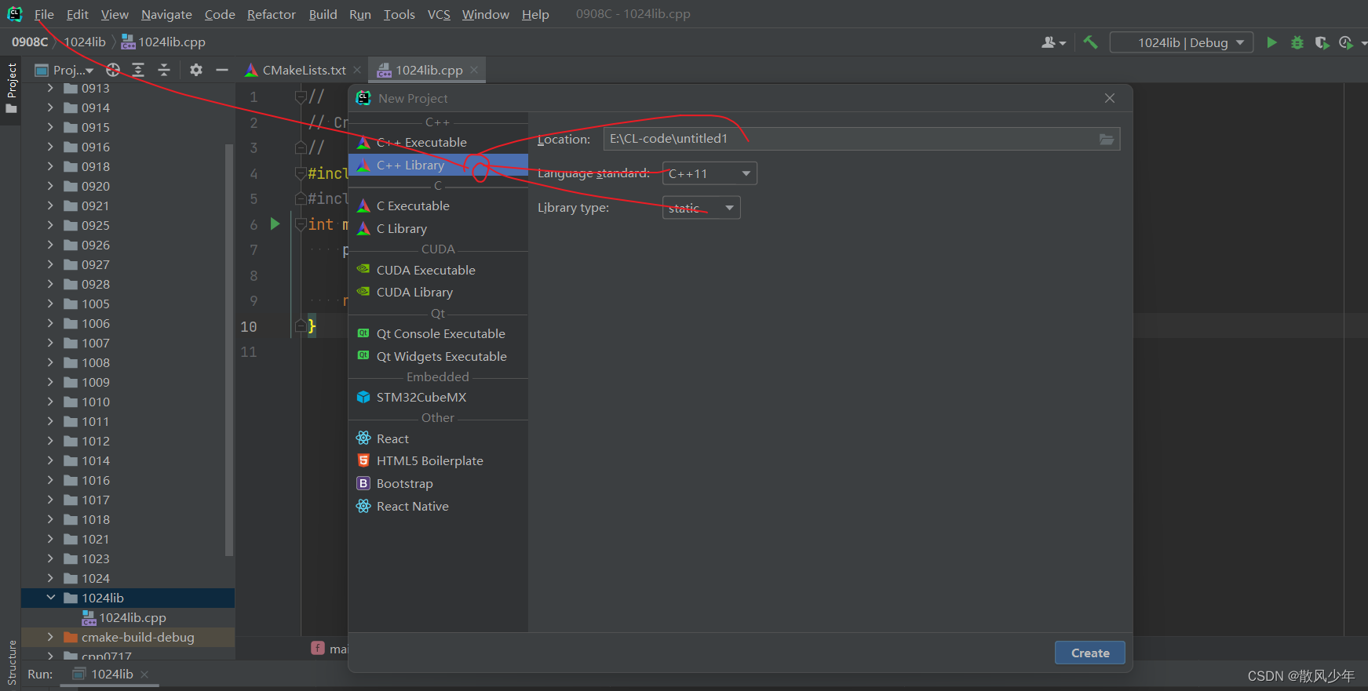The height and width of the screenshot is (691, 1368).
Task: Open the profiler run icon
Action: (1346, 42)
